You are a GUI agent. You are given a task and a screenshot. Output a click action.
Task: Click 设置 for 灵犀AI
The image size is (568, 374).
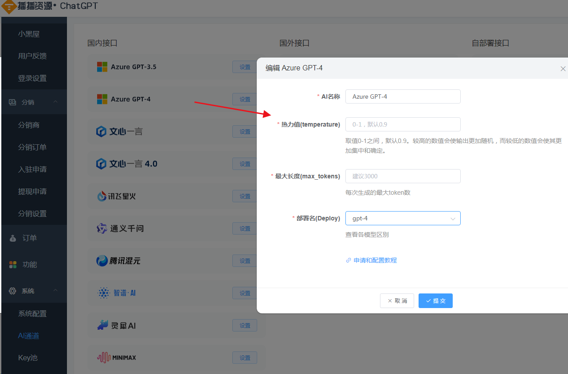(245, 325)
